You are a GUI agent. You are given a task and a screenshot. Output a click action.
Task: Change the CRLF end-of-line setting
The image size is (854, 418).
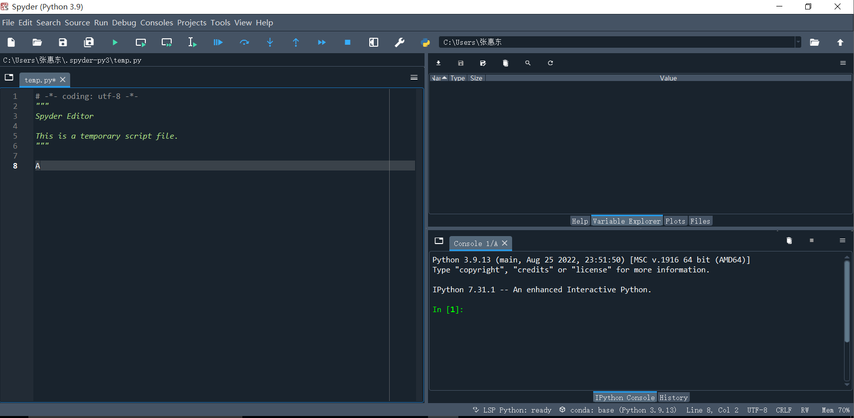click(x=784, y=410)
